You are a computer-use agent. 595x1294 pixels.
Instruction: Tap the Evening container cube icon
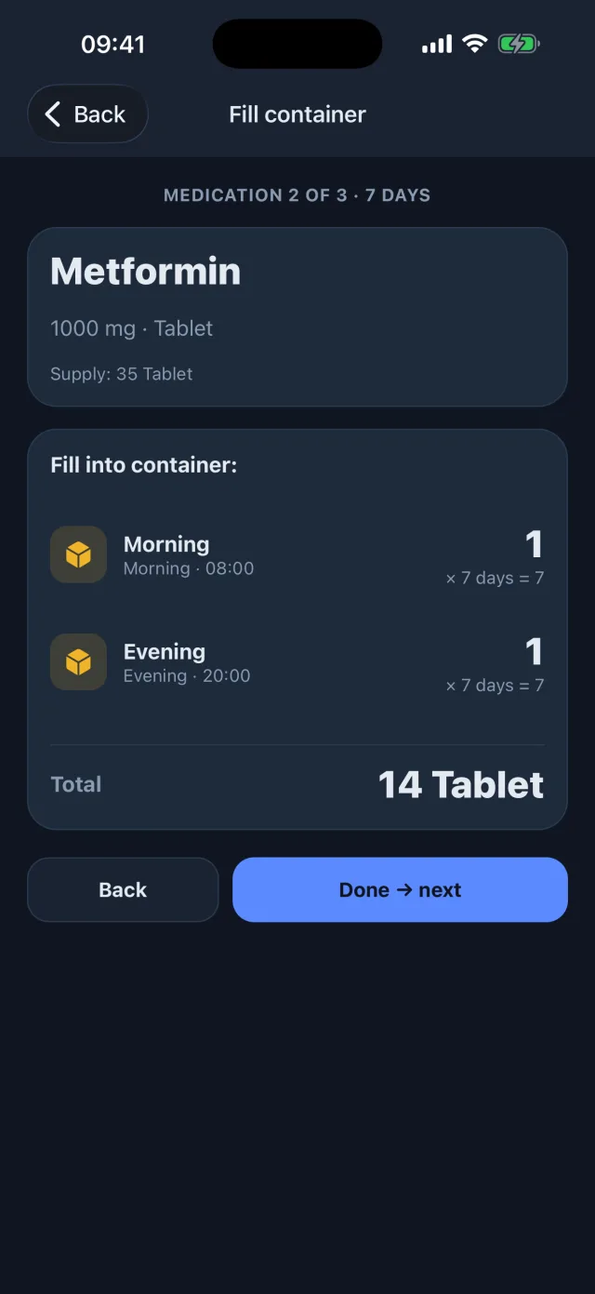[78, 662]
